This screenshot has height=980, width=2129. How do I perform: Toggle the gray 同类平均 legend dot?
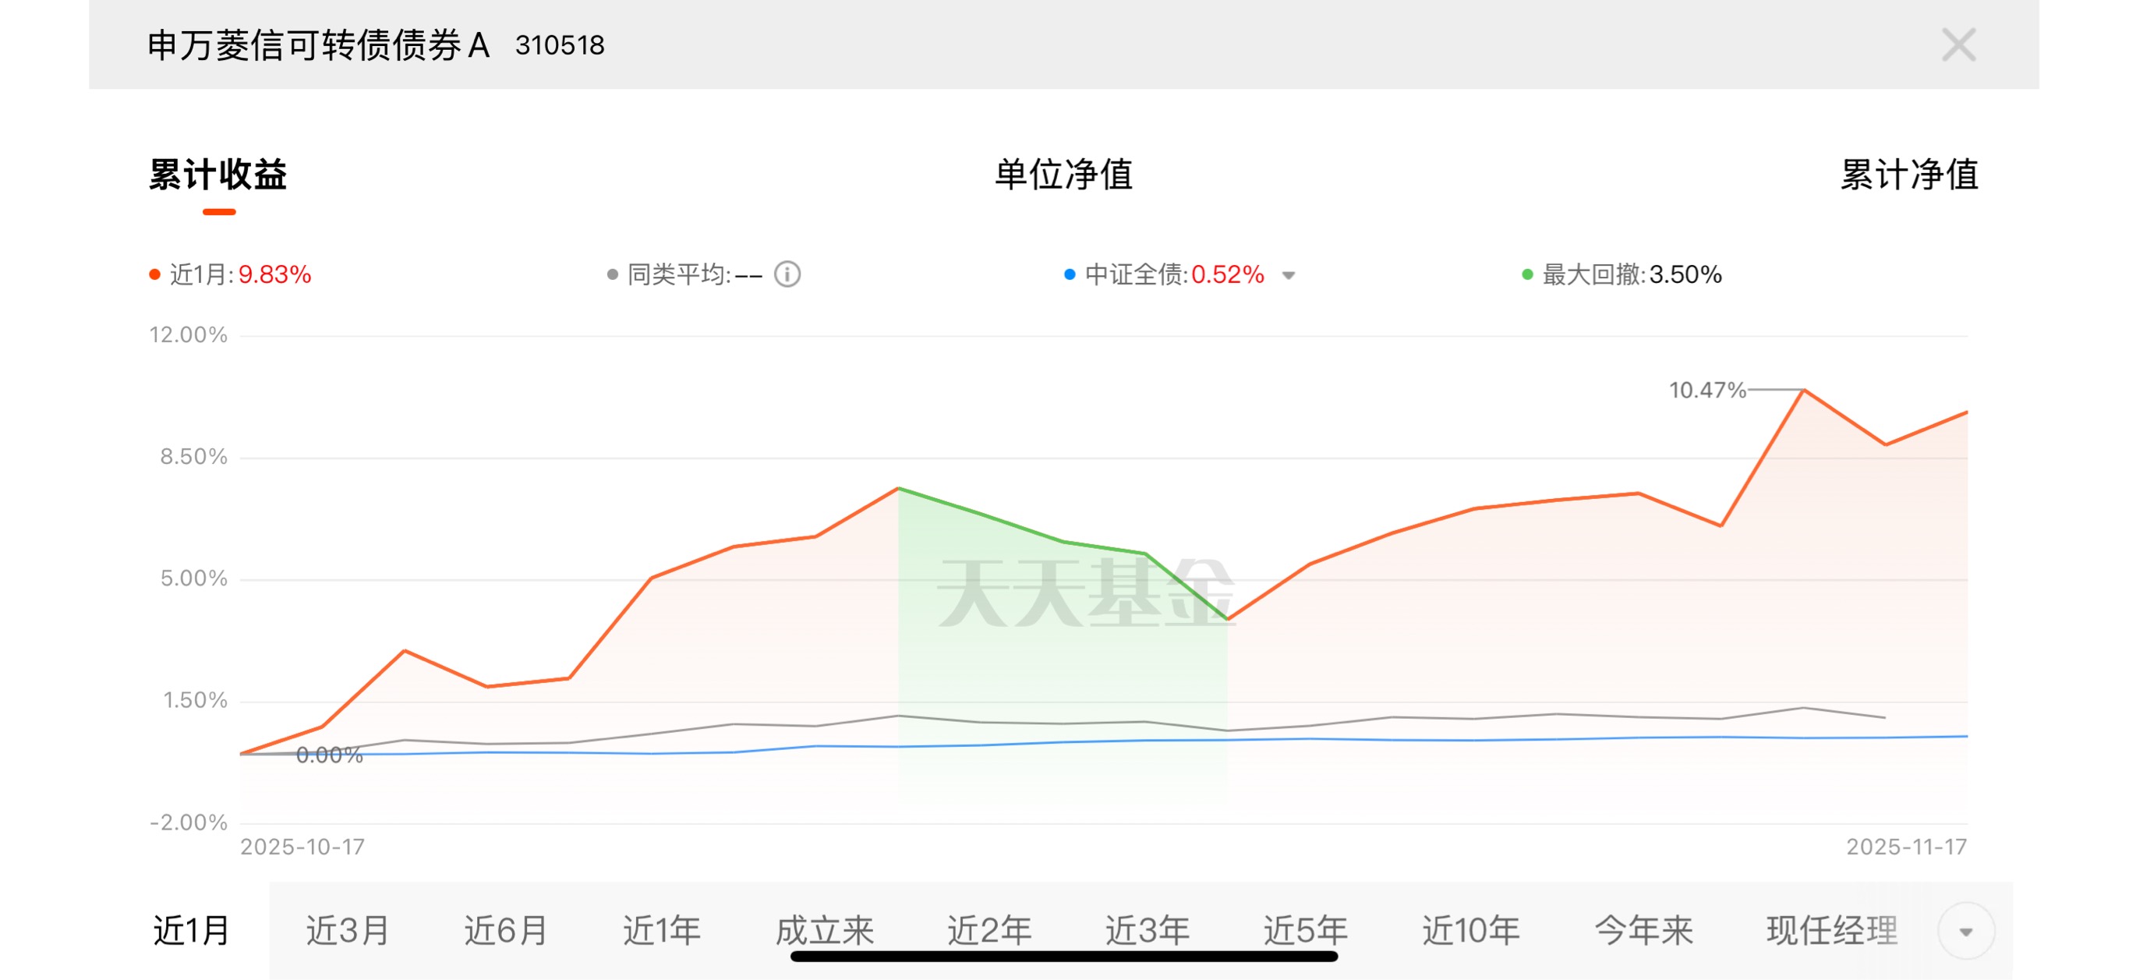pos(613,275)
